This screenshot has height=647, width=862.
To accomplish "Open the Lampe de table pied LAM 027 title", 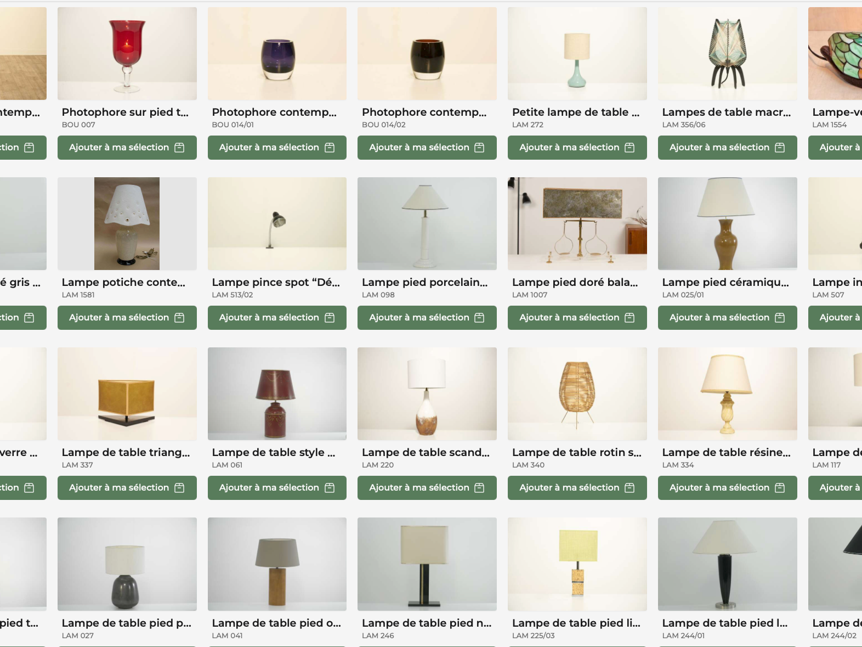I will point(126,623).
